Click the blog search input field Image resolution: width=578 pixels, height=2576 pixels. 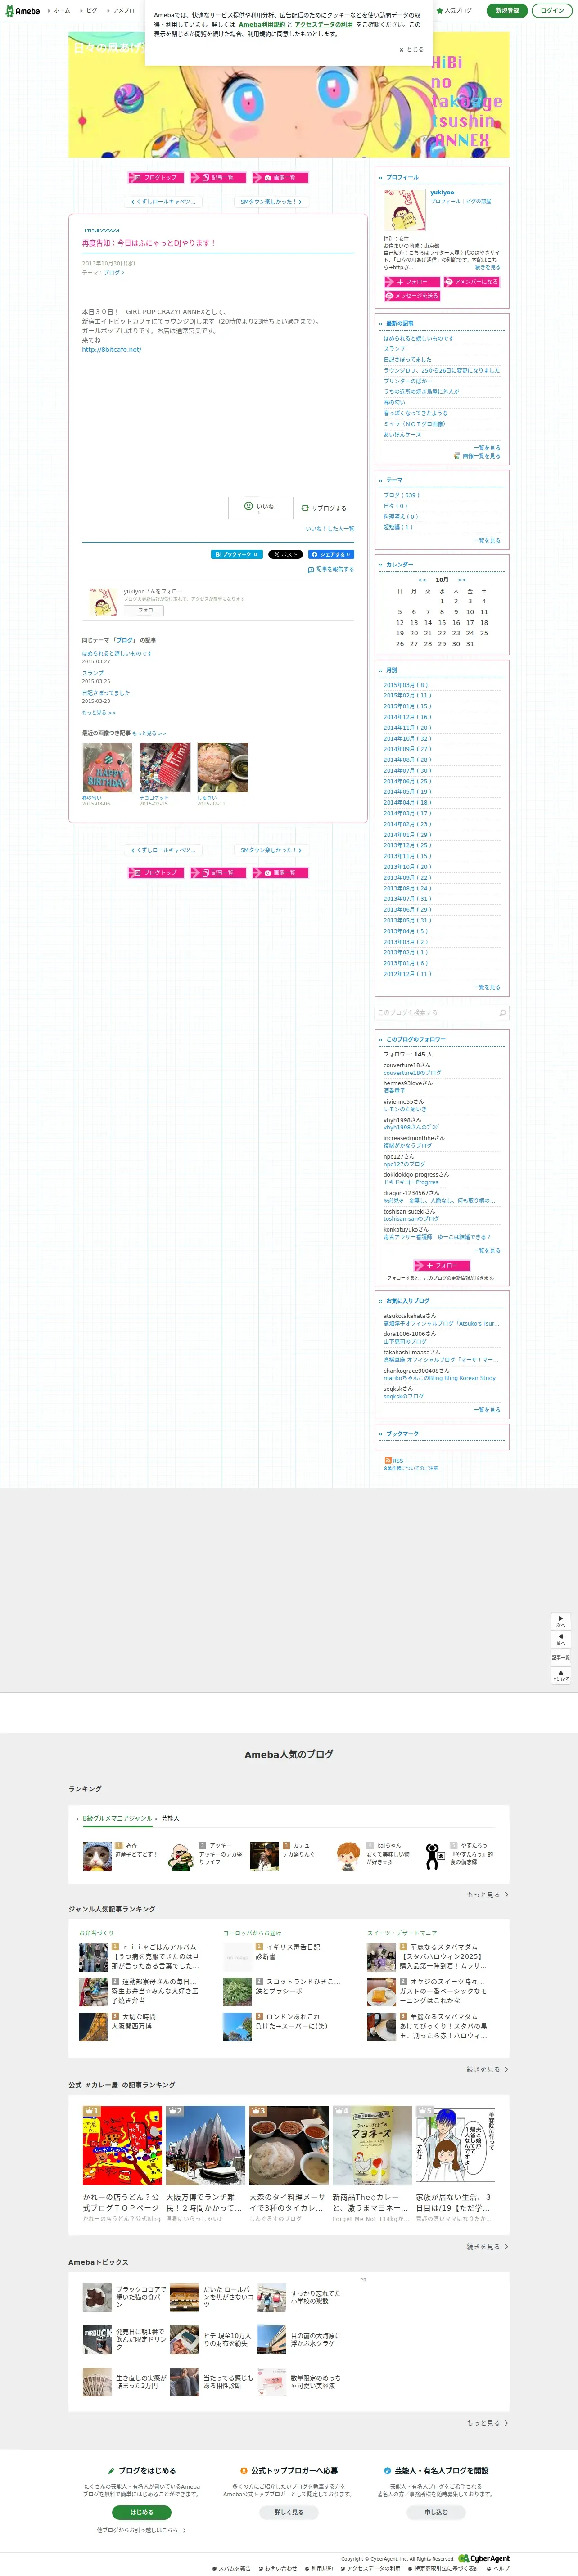(x=436, y=1013)
